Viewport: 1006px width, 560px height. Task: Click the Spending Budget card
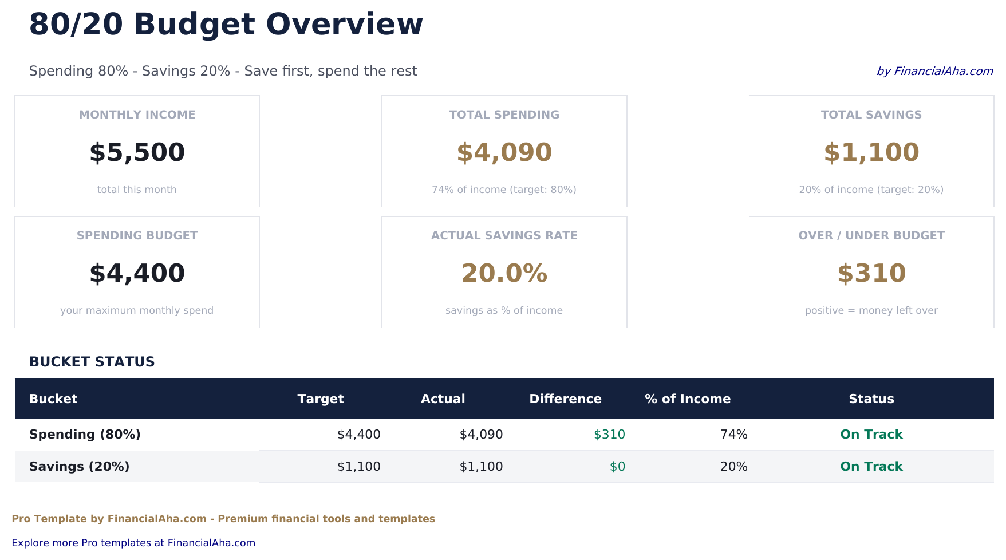pyautogui.click(x=137, y=272)
